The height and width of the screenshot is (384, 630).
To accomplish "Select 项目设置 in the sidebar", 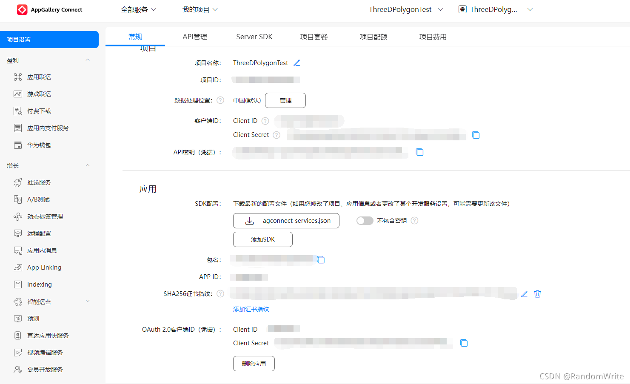I will click(49, 40).
